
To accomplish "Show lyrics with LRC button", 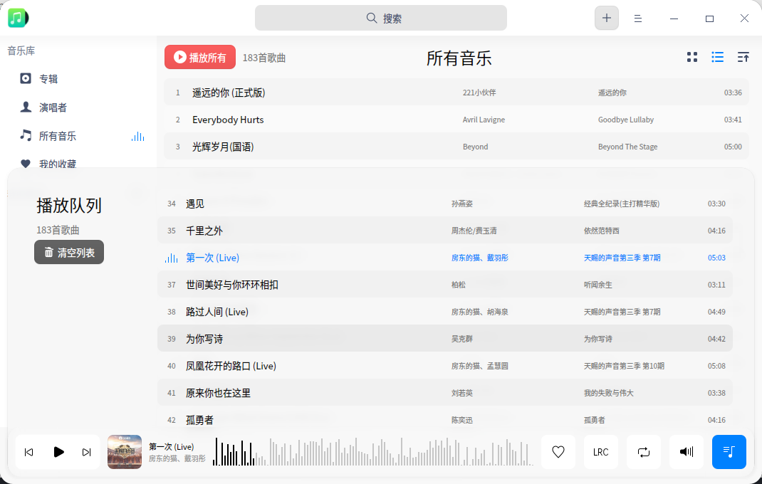I will [x=600, y=452].
